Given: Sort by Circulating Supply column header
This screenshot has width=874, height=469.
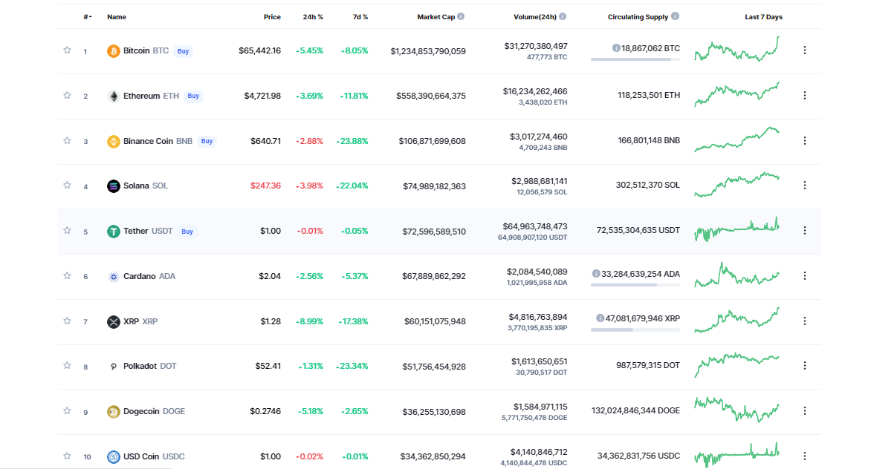Looking at the screenshot, I should [x=638, y=16].
